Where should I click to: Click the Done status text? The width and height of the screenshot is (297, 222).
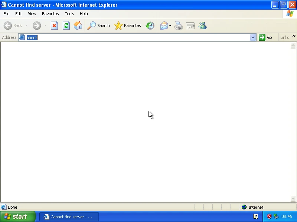(x=13, y=207)
